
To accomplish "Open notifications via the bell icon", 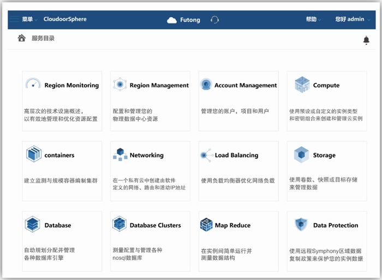I will click(366, 40).
